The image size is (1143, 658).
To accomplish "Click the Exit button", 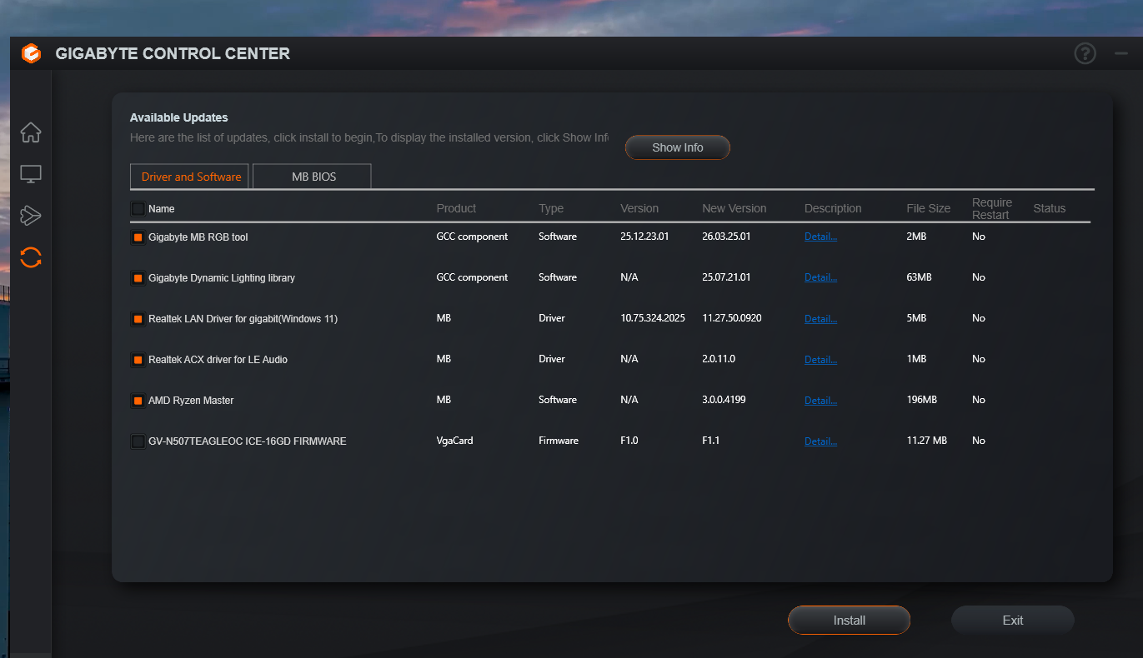I will tap(1013, 621).
